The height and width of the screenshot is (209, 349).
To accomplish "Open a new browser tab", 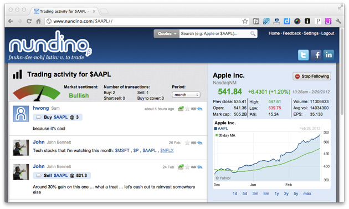I will pyautogui.click(x=104, y=11).
